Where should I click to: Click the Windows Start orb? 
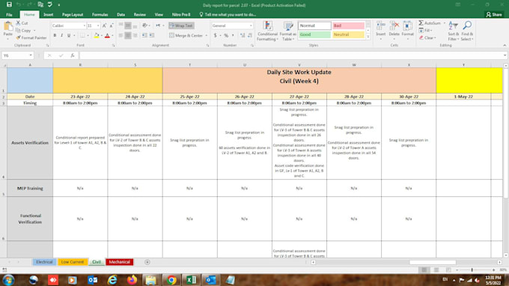[8, 280]
